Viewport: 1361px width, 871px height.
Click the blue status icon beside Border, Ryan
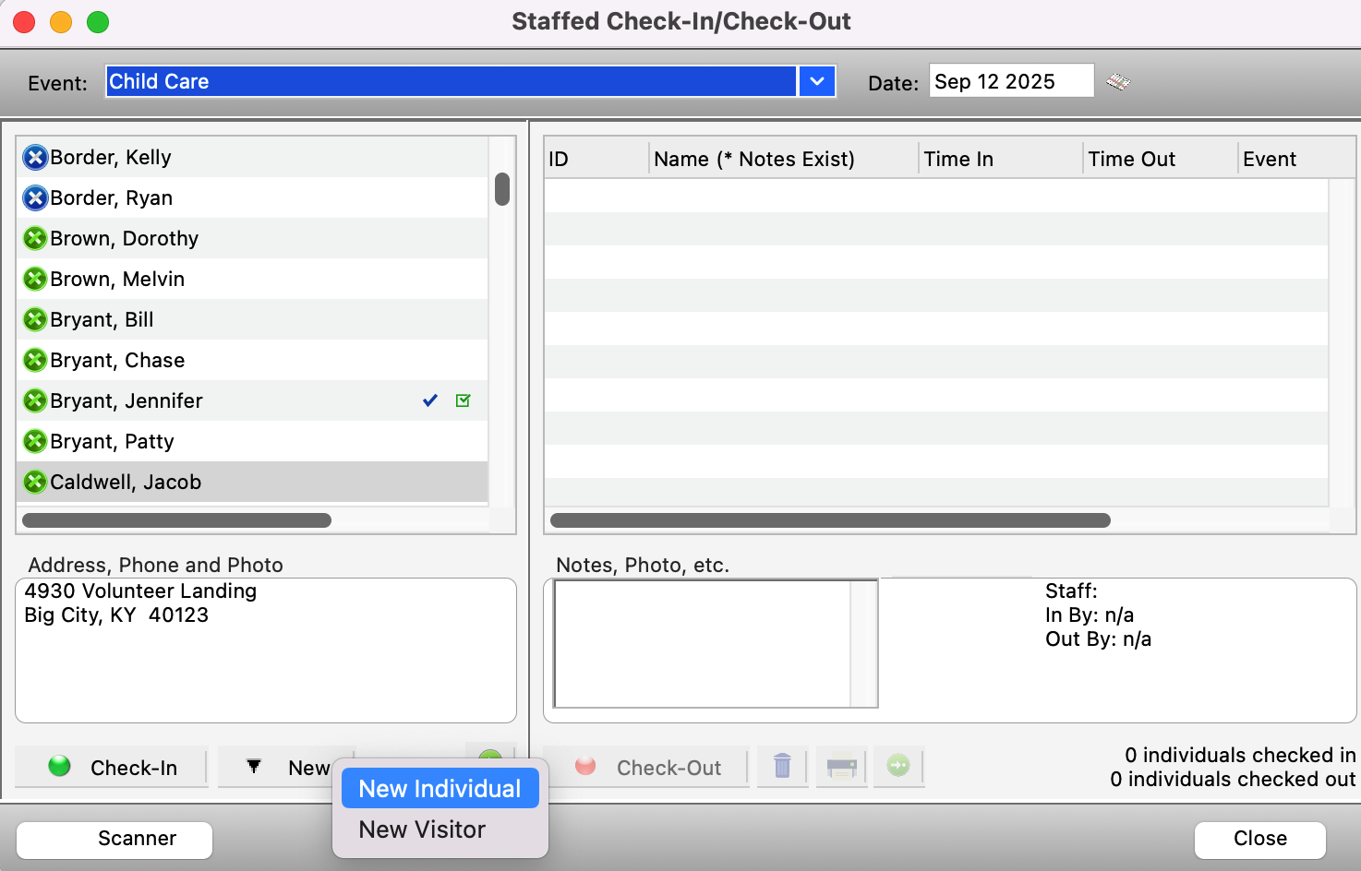coord(35,197)
